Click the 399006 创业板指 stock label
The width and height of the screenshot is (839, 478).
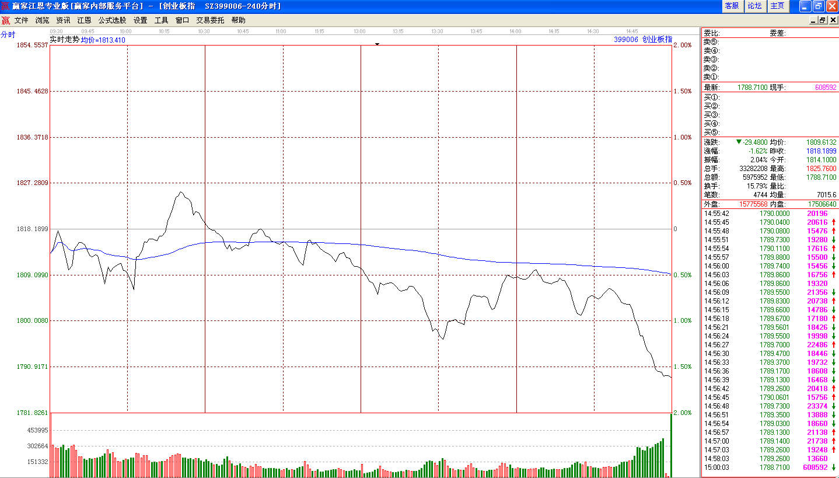(643, 40)
